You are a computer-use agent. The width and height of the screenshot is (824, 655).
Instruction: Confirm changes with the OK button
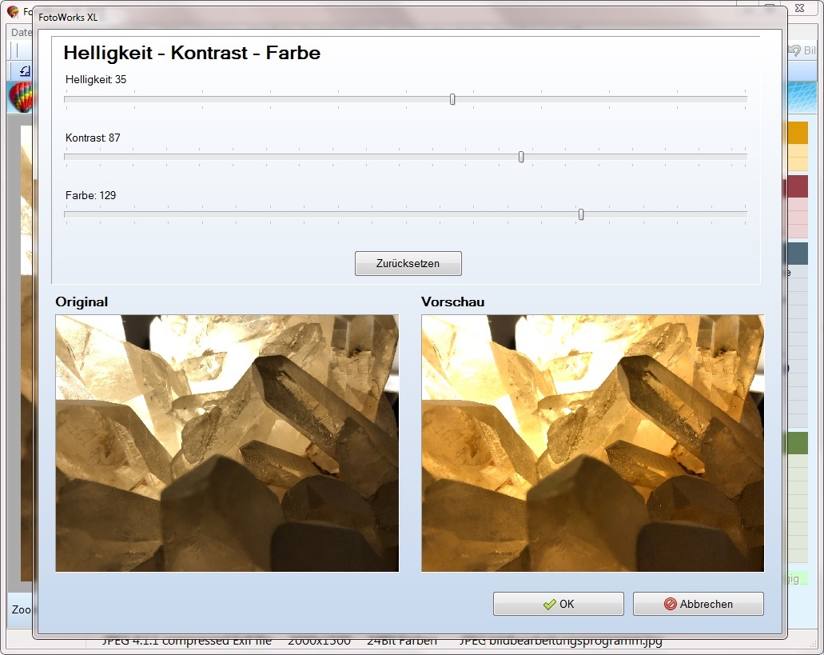pyautogui.click(x=558, y=604)
